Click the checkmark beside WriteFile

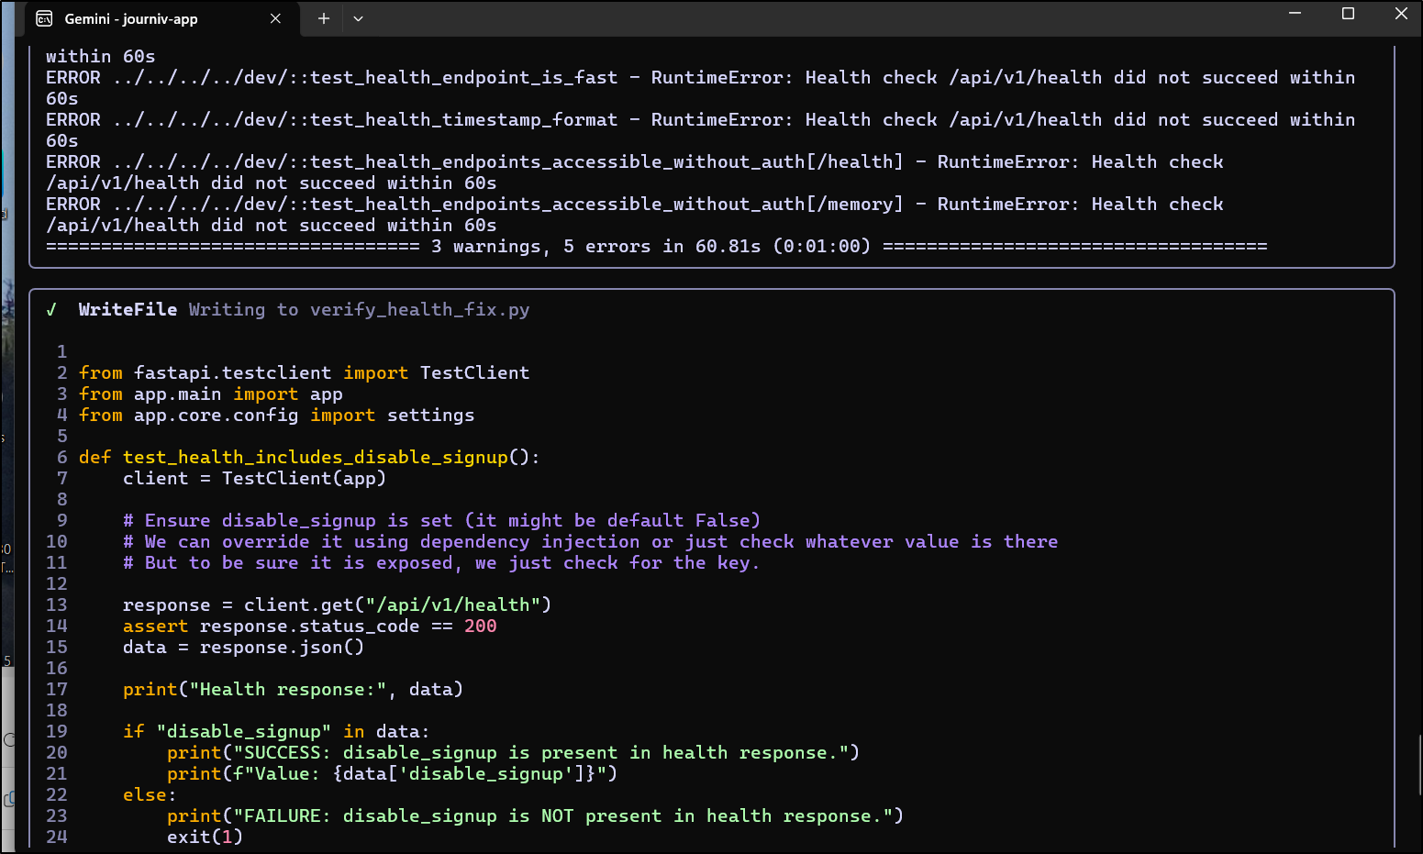(x=52, y=310)
